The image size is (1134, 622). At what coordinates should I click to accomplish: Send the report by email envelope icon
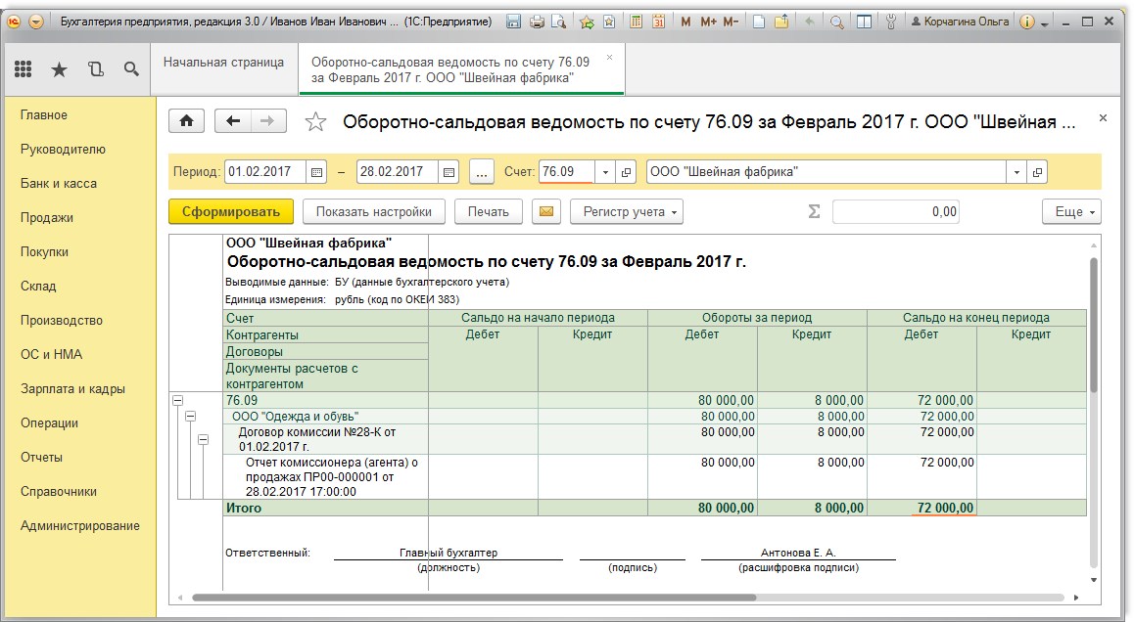tap(546, 211)
